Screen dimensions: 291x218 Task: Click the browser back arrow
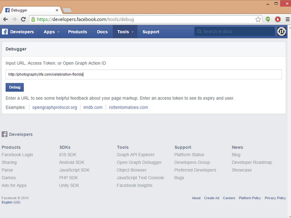[x=5, y=19]
